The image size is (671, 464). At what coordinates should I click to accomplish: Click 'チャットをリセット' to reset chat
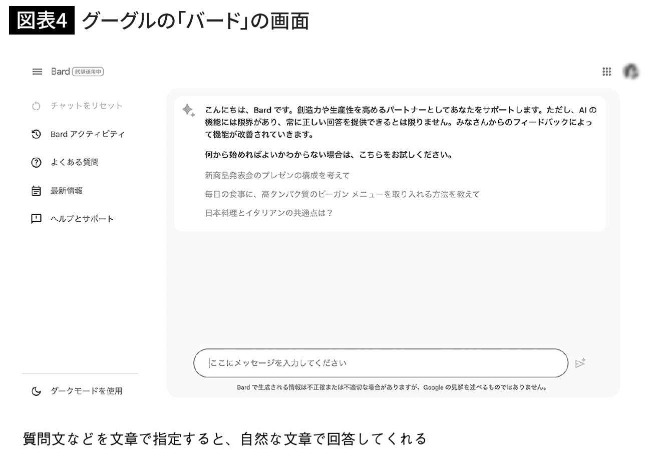pos(86,106)
